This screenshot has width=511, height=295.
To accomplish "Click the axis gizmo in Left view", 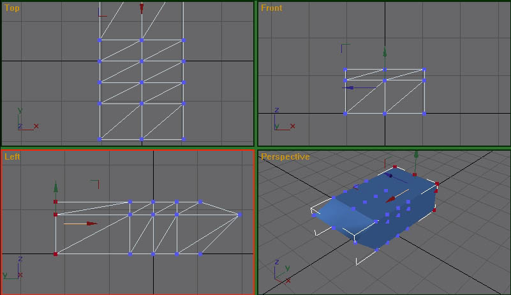I will tap(11, 269).
